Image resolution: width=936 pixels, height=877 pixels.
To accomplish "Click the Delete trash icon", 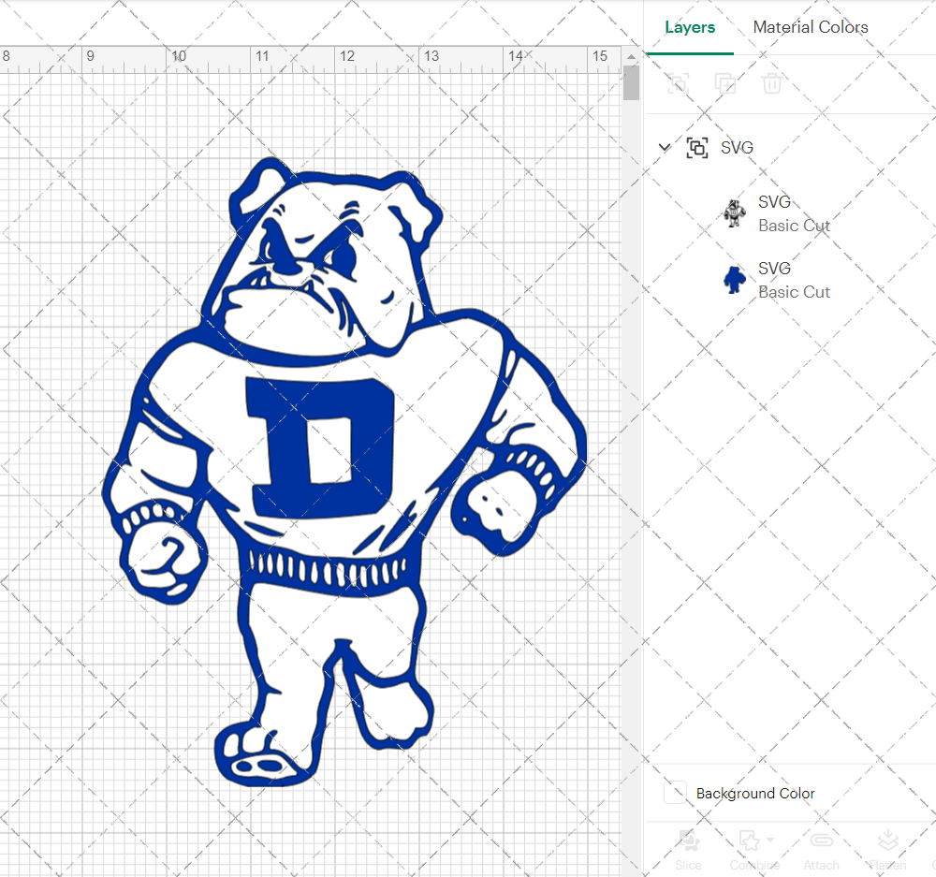I will pos(772,83).
